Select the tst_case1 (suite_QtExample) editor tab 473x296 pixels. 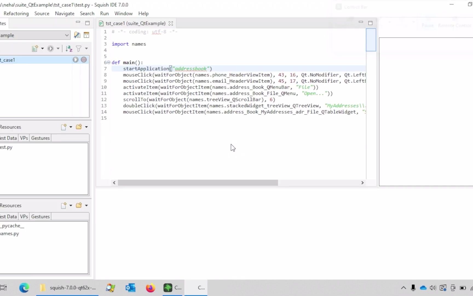point(135,24)
